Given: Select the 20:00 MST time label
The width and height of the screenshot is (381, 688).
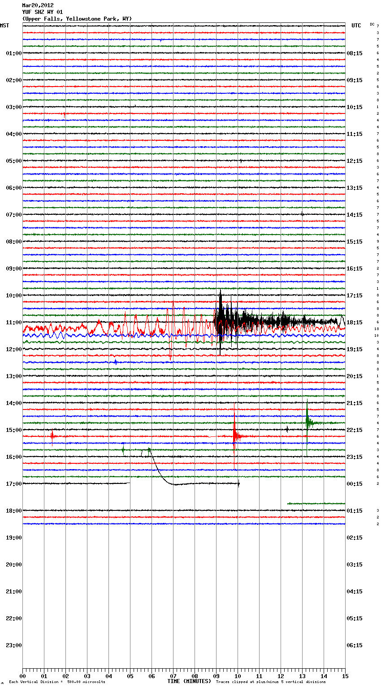Looking at the screenshot, I should 14,565.
